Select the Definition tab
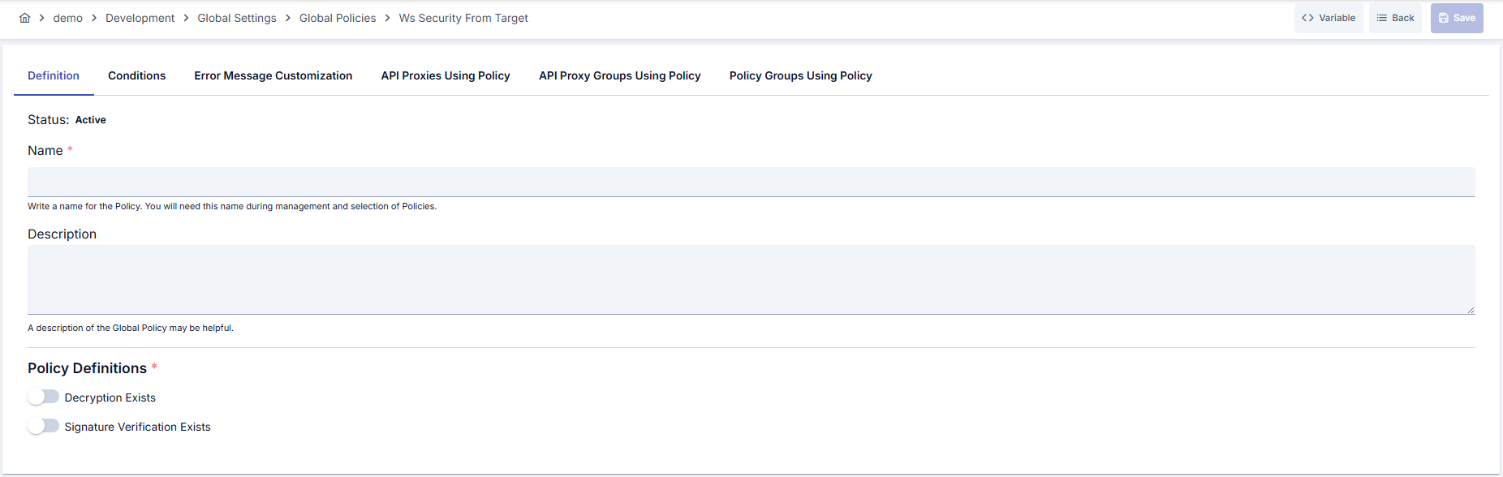This screenshot has height=477, width=1503. (54, 75)
